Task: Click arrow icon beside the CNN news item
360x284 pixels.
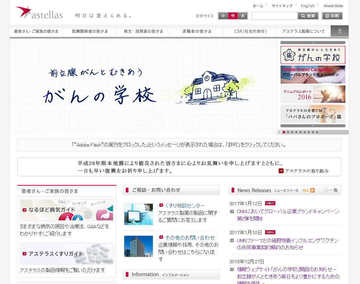Action: (x=232, y=211)
